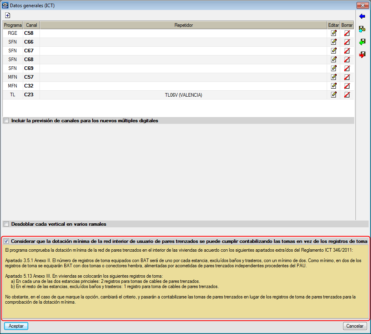The height and width of the screenshot is (334, 371).
Task: Click the Cancelar button
Action: (355, 326)
